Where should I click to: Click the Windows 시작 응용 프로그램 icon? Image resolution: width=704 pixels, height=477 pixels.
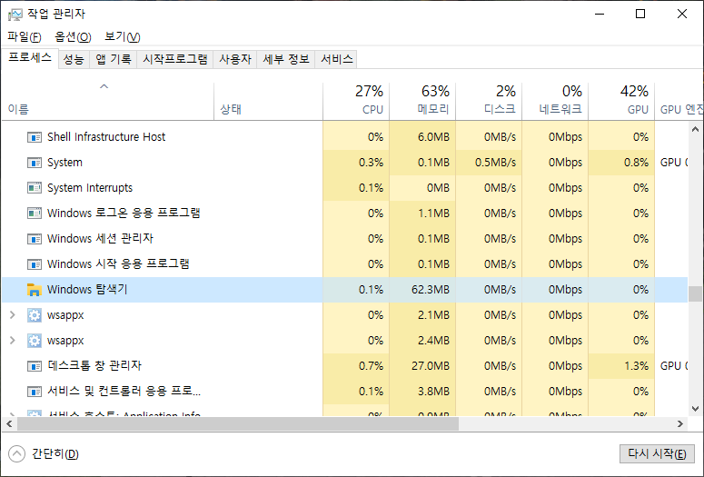[x=35, y=264]
